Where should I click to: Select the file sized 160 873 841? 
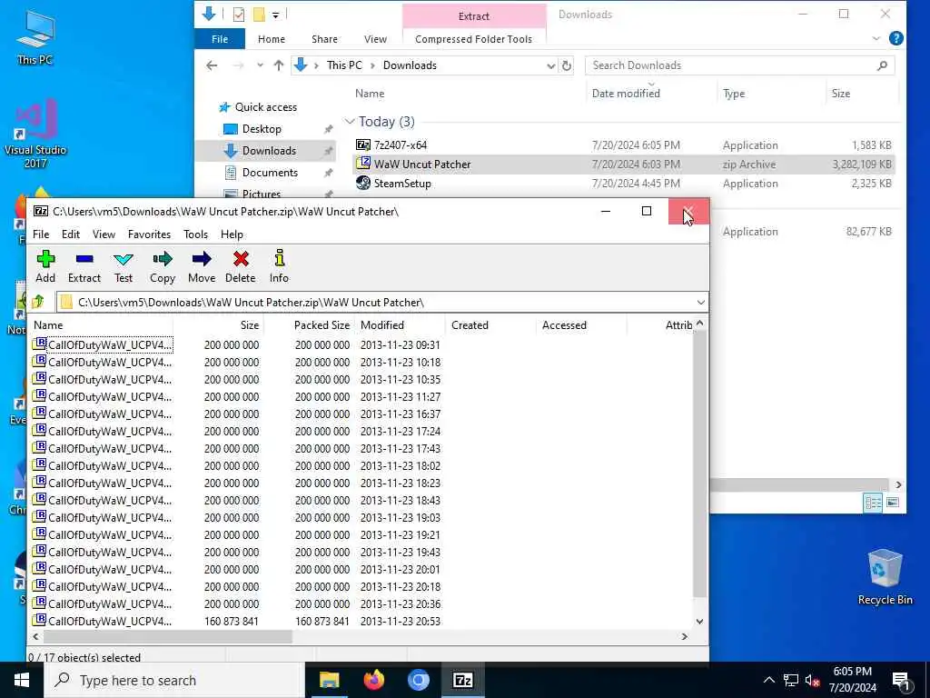click(361, 621)
